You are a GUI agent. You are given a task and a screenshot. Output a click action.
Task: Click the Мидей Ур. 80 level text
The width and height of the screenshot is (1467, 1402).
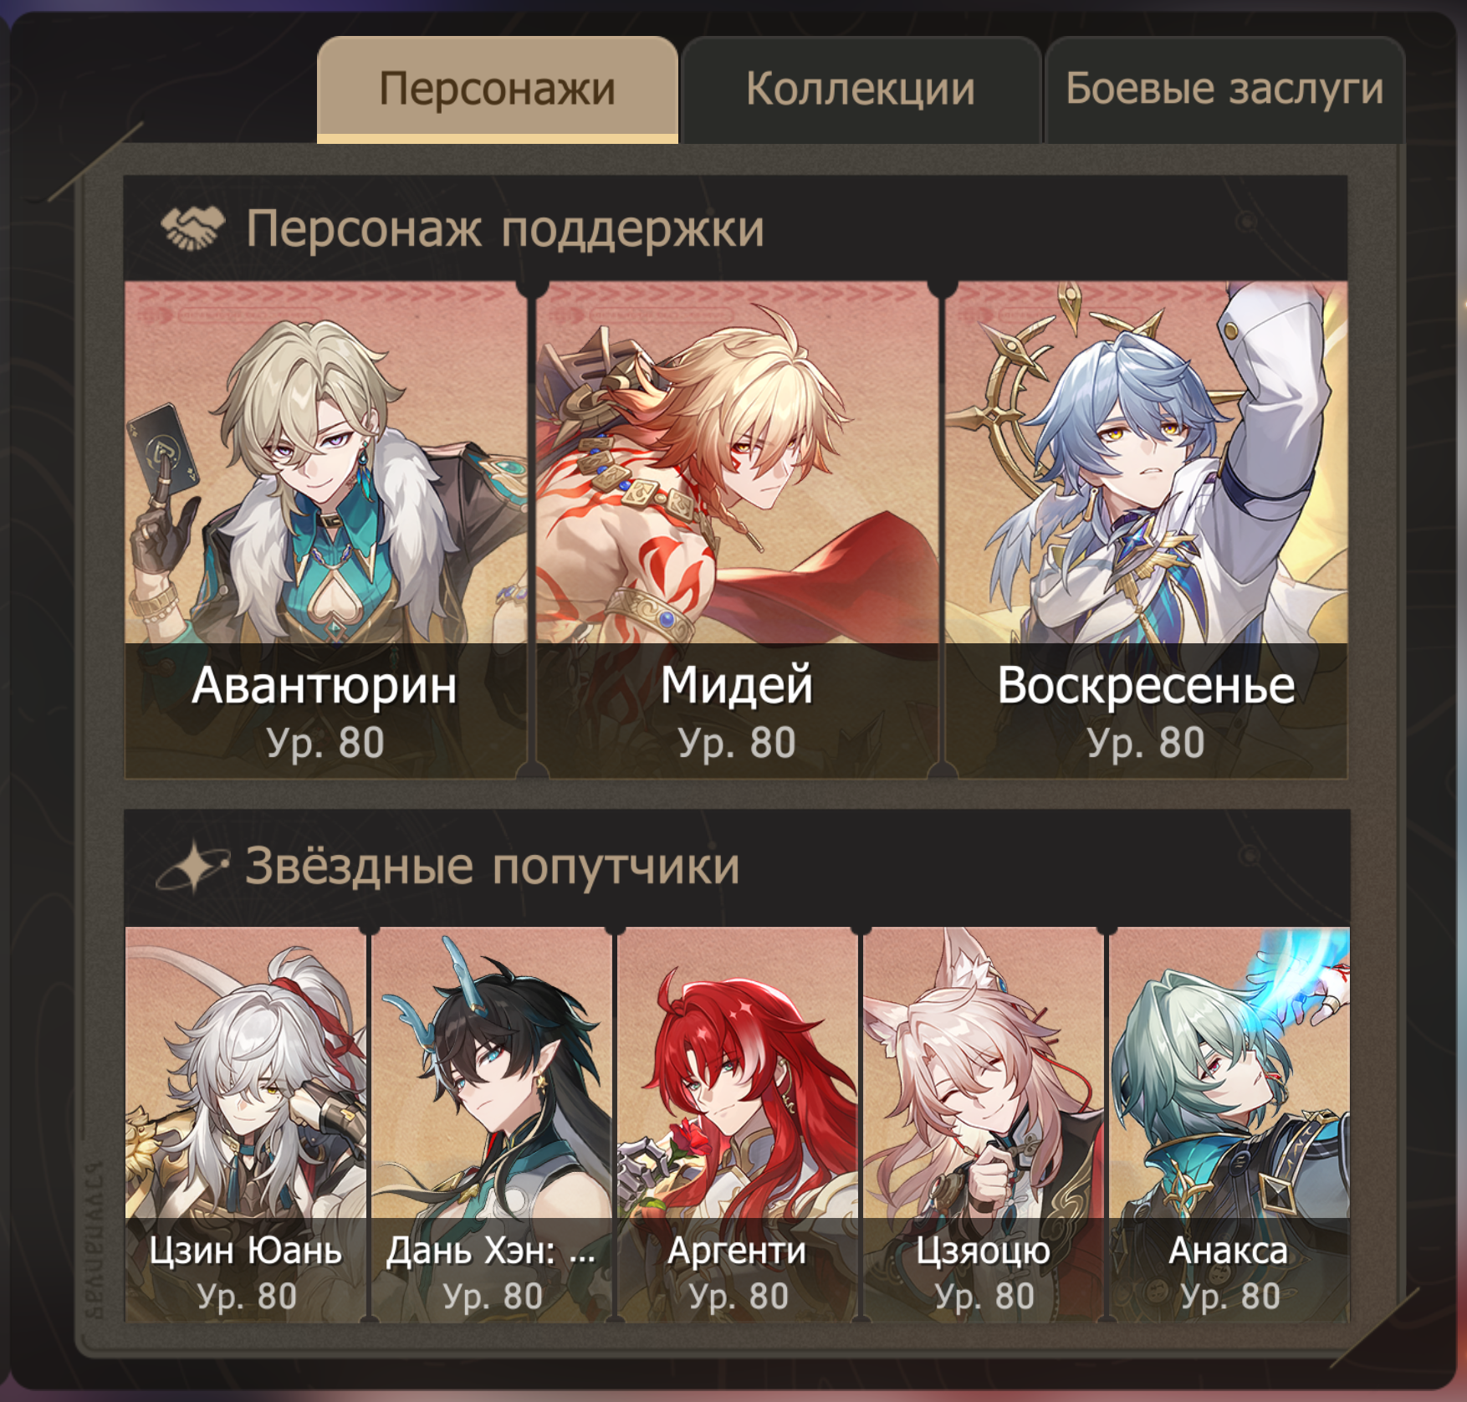click(x=737, y=743)
